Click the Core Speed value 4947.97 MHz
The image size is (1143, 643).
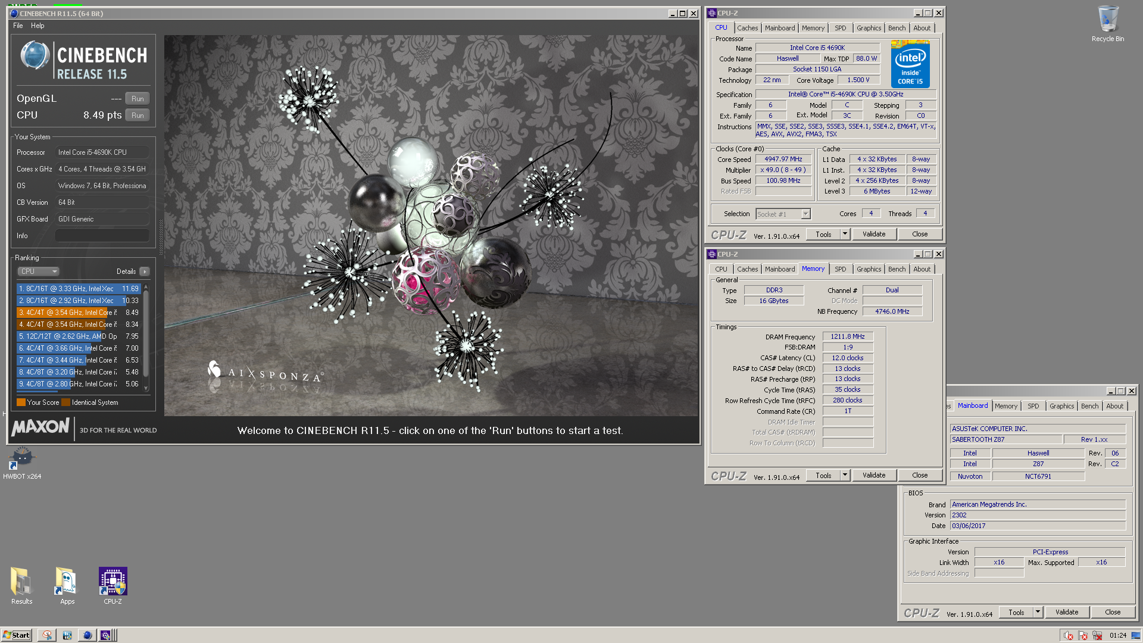click(x=783, y=159)
